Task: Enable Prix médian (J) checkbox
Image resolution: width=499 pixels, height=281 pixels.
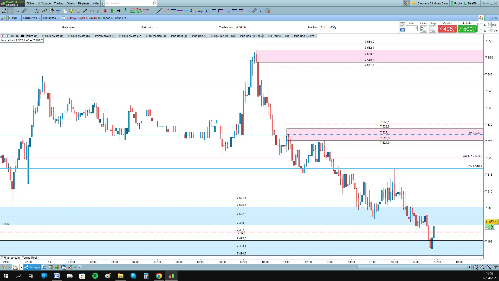Action: tap(145, 36)
